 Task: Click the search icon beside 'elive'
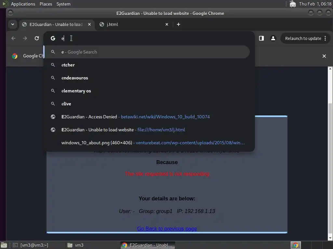(53, 104)
